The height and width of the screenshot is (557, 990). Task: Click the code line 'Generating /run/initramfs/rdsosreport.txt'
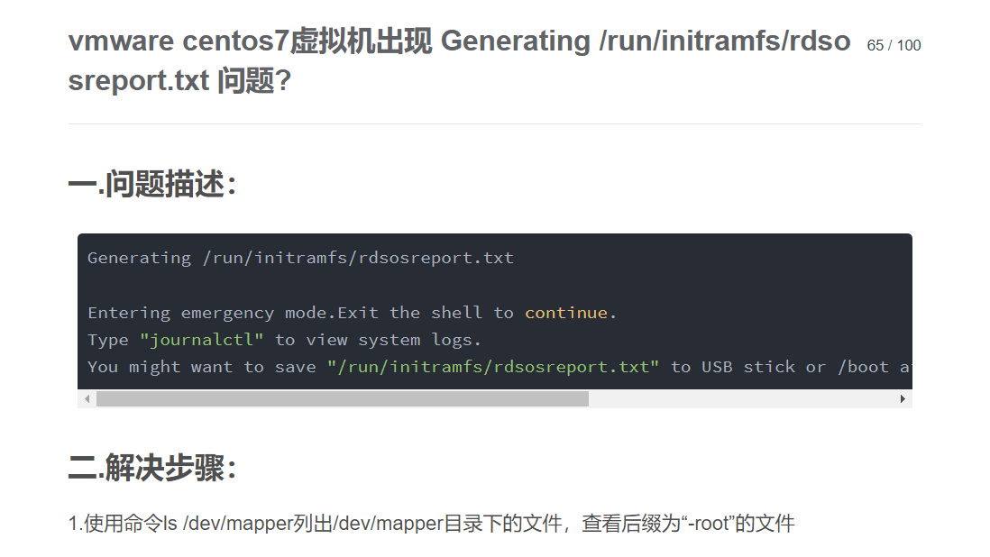coord(300,258)
